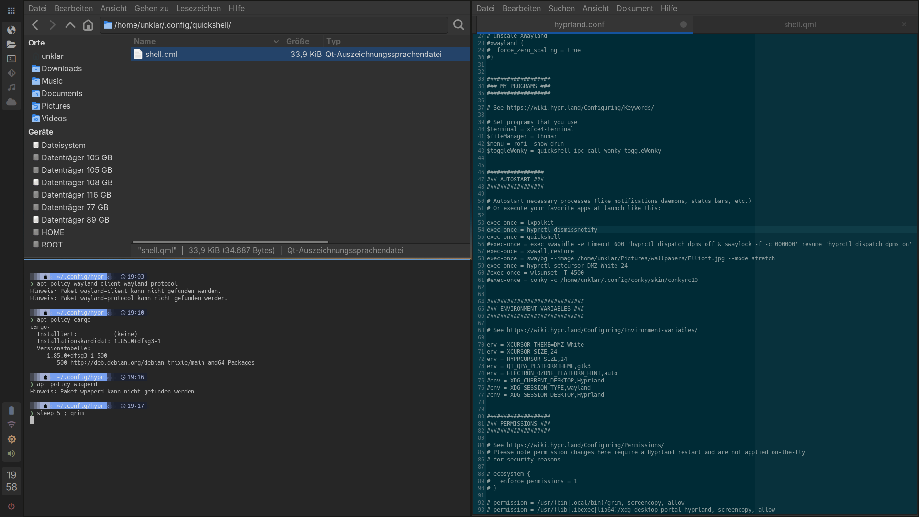The height and width of the screenshot is (517, 919).
Task: Open the terminal icon in sidebar
Action: click(x=11, y=59)
